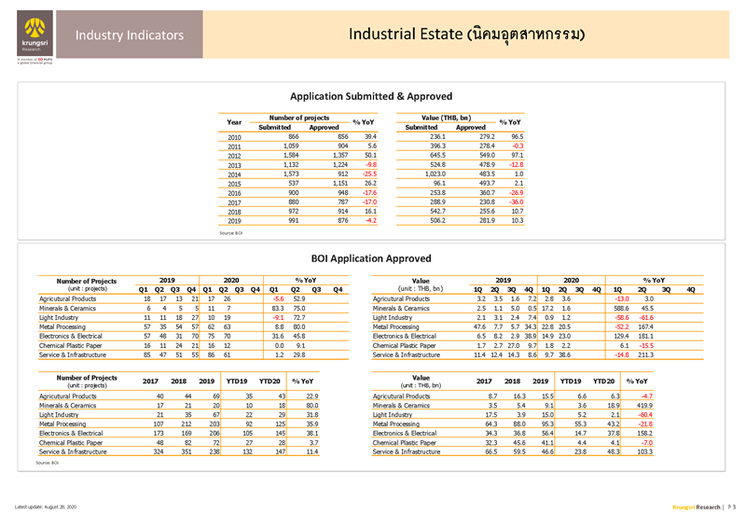This screenshot has width=746, height=527.
Task: Select the Application Submitted & Approved heading
Action: tap(371, 96)
